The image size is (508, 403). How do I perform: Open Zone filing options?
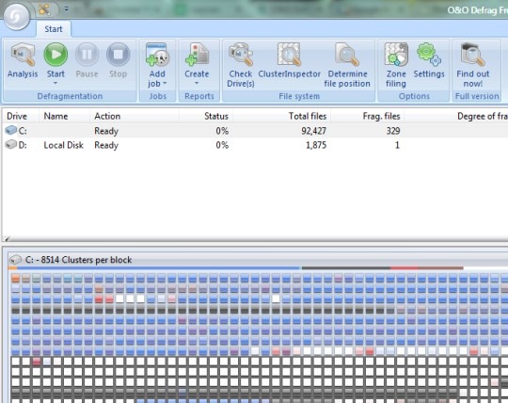(395, 65)
